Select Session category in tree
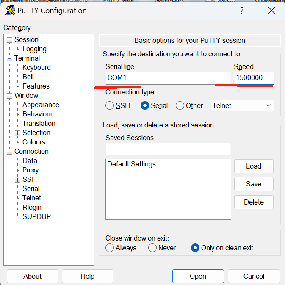 26,40
